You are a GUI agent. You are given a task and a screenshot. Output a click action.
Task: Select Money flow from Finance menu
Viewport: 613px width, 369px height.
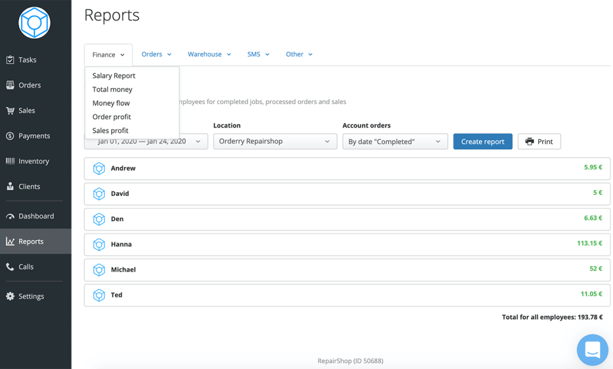coord(111,103)
